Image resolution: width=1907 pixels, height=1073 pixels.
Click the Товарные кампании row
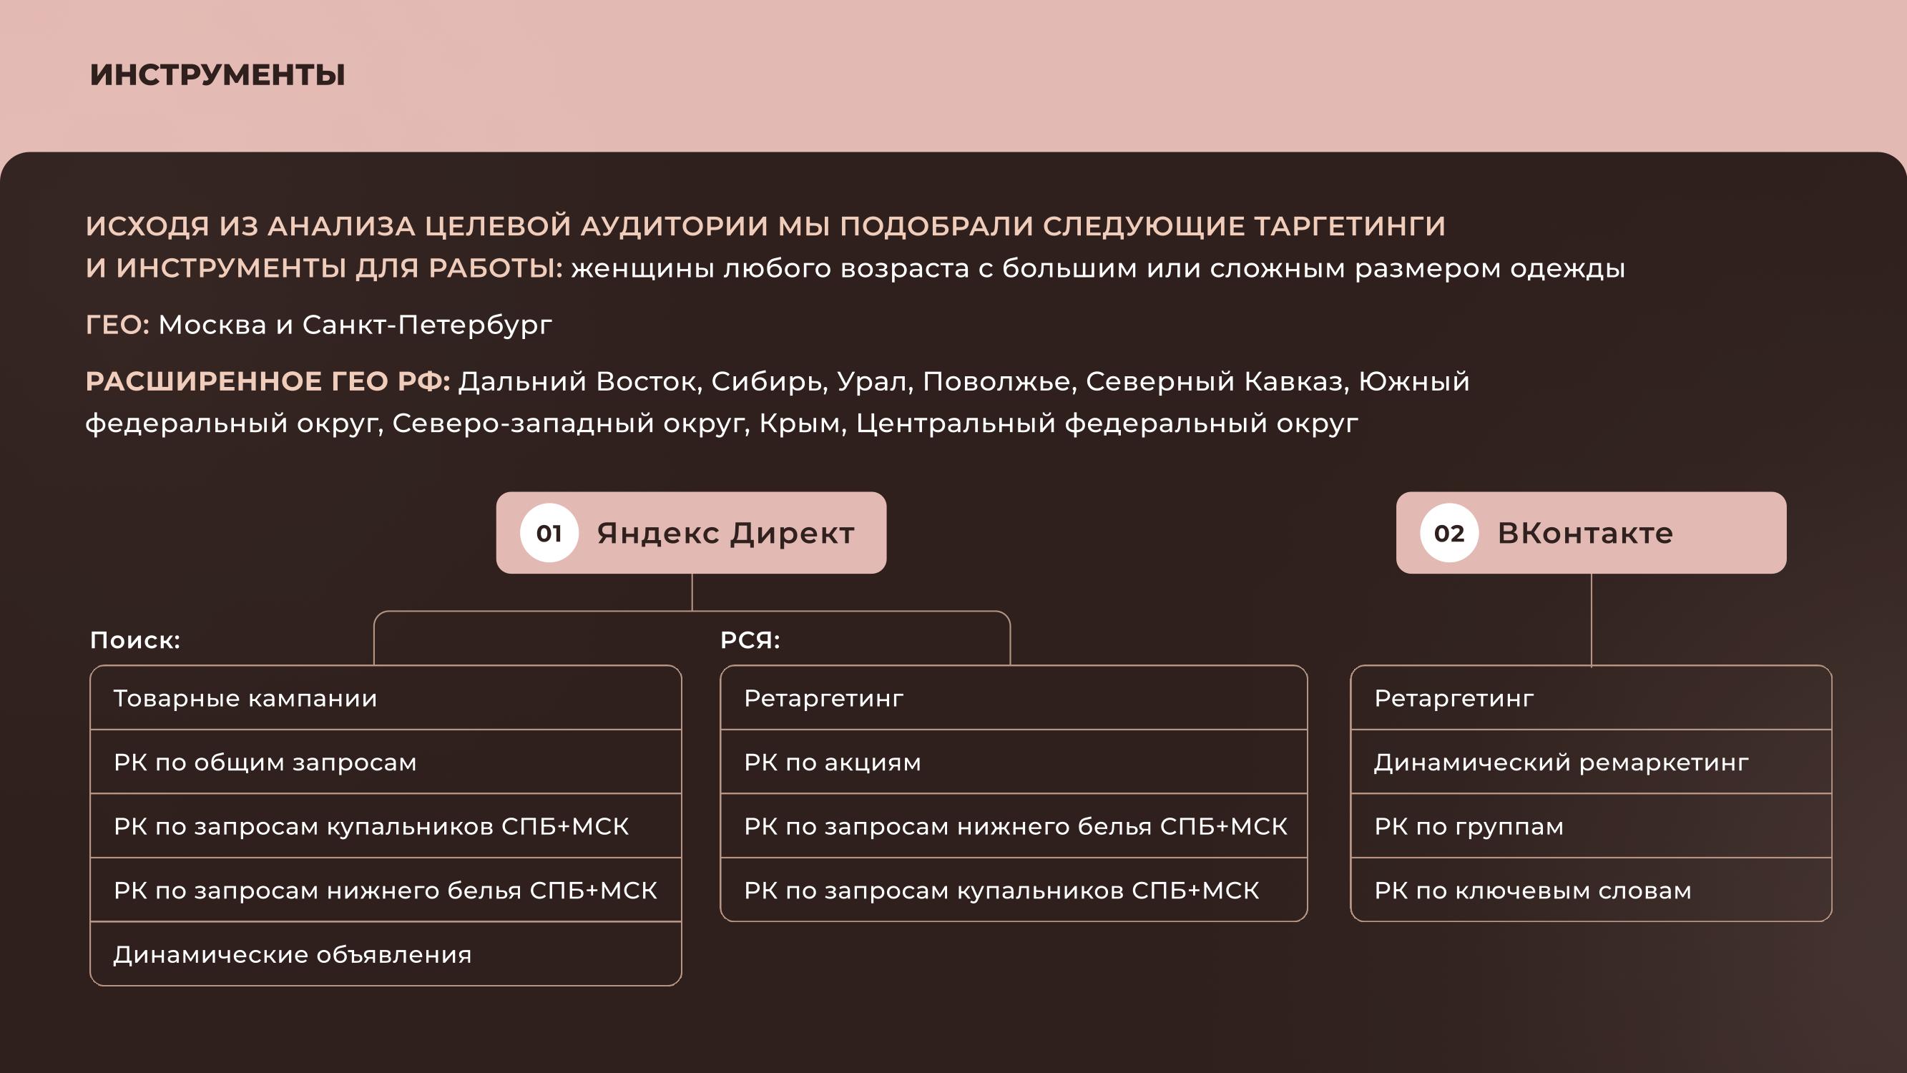(385, 698)
